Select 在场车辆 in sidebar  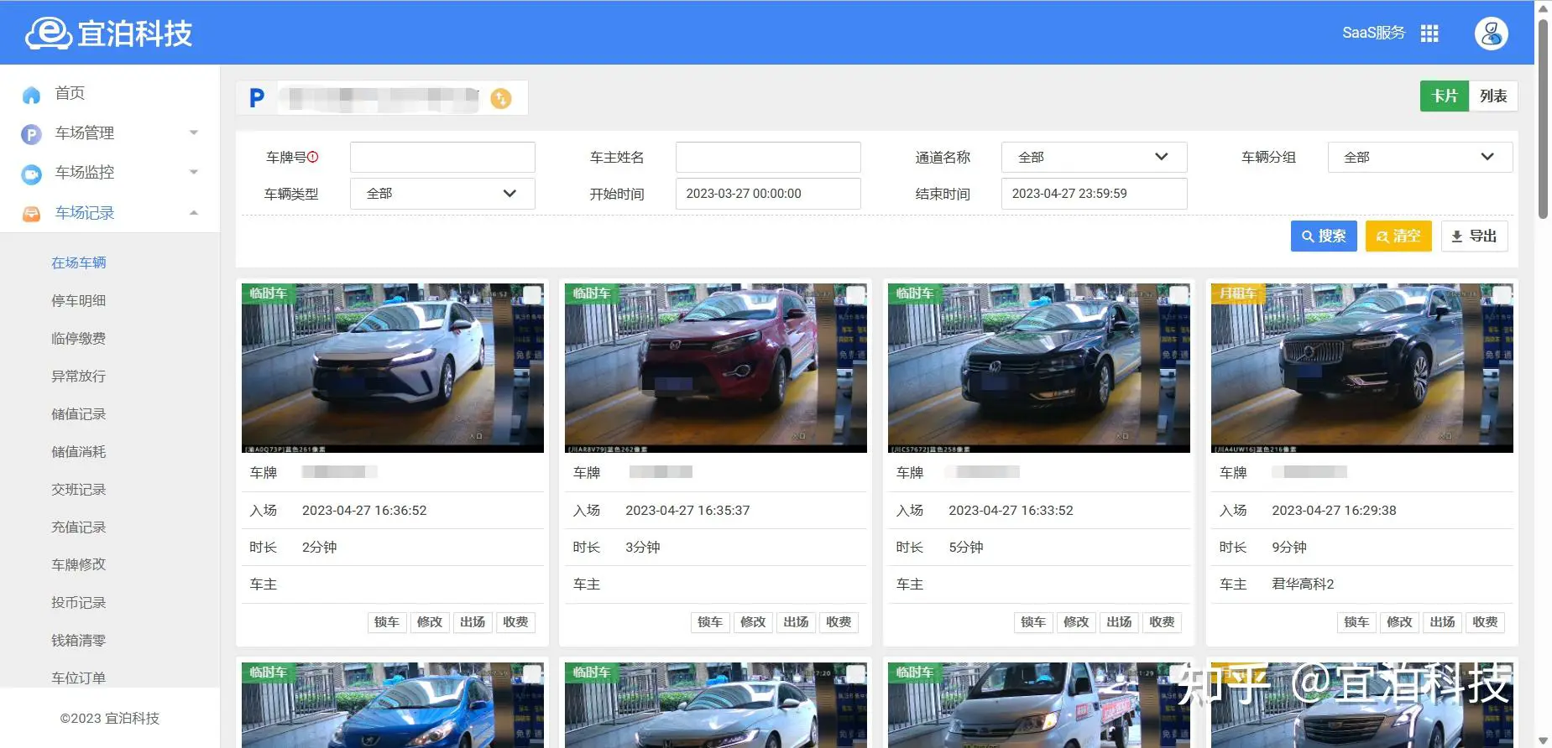79,262
